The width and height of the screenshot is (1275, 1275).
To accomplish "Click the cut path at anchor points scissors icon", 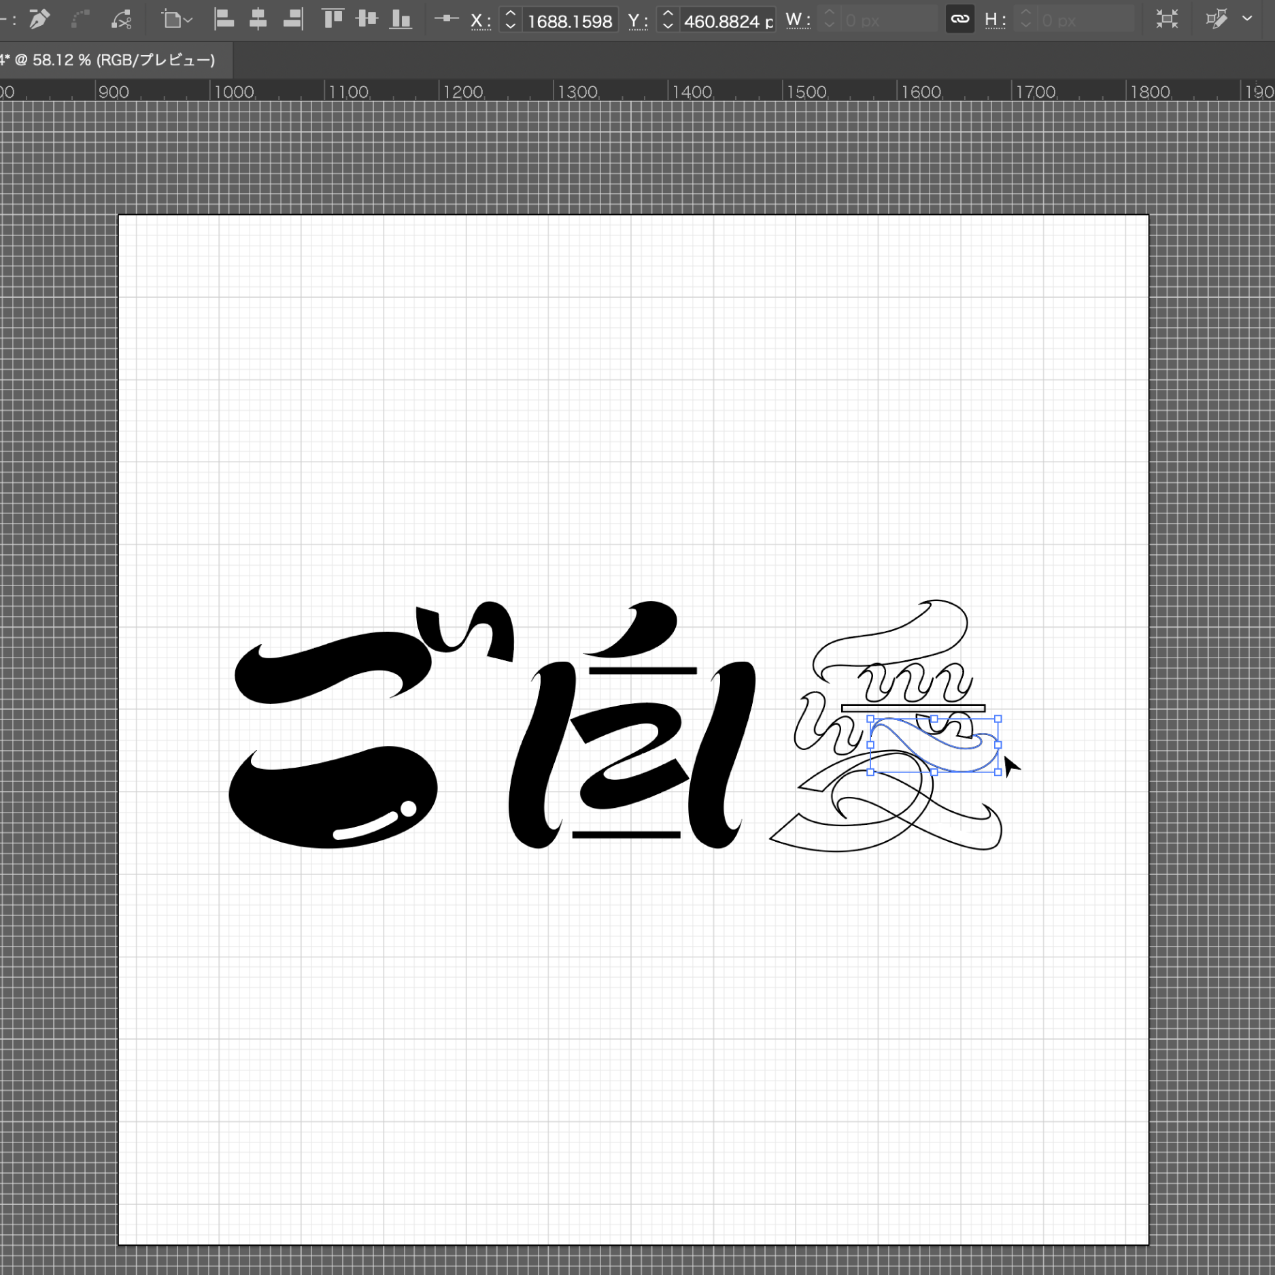I will click(x=122, y=19).
